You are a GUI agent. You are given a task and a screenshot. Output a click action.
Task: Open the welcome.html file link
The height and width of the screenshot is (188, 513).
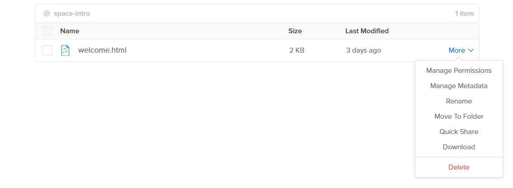[102, 50]
